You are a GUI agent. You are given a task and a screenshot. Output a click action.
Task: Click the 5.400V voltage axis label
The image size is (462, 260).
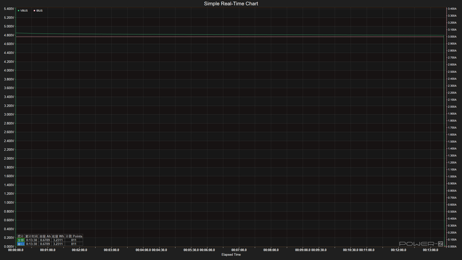coord(9,9)
